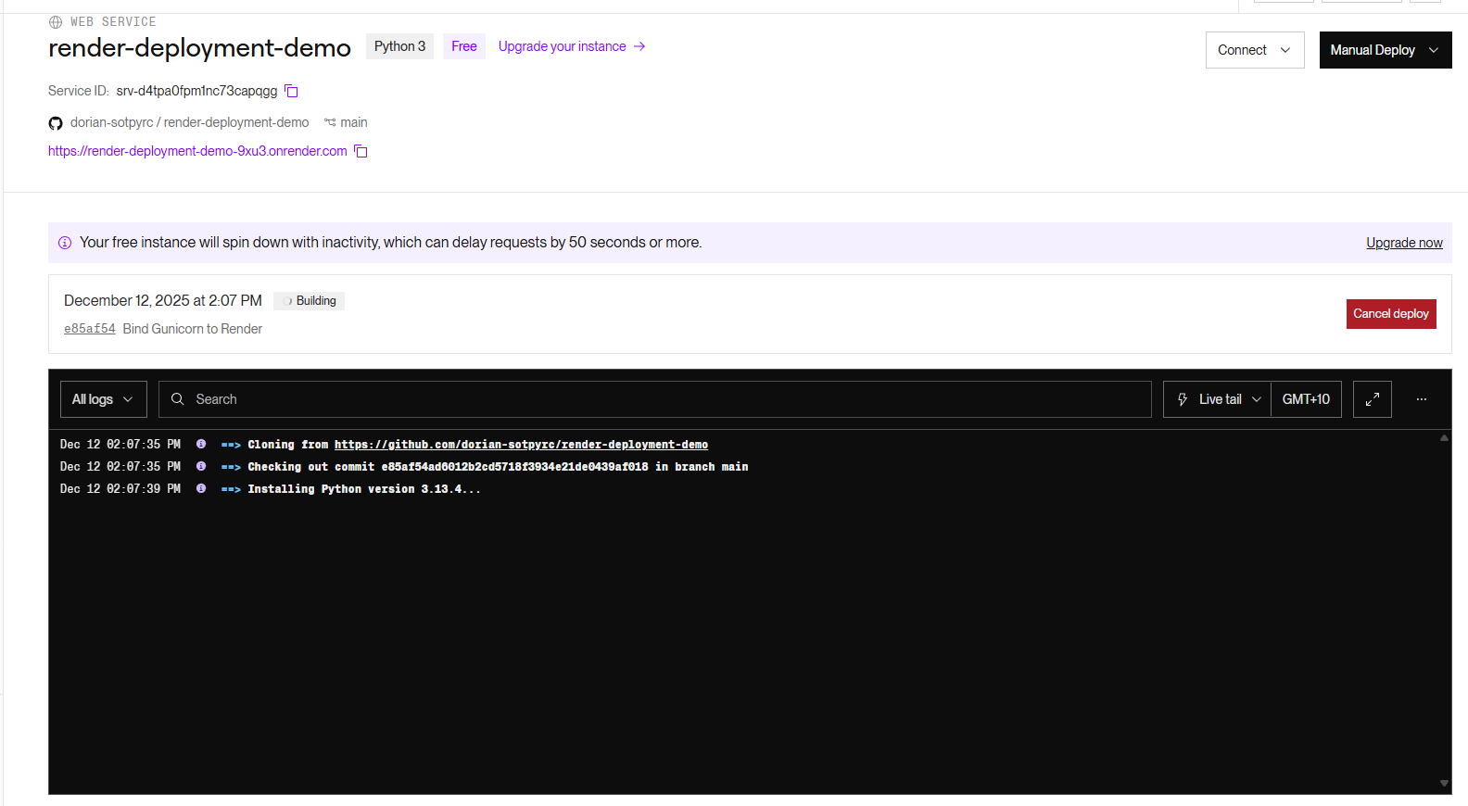
Task: Click the GitHub logo icon beside the repository name
Action: click(56, 123)
